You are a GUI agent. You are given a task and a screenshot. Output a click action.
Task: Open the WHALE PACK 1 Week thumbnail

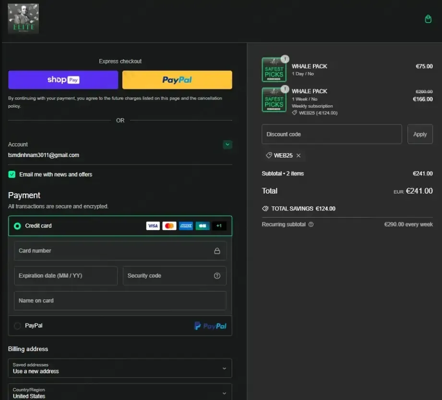[274, 99]
